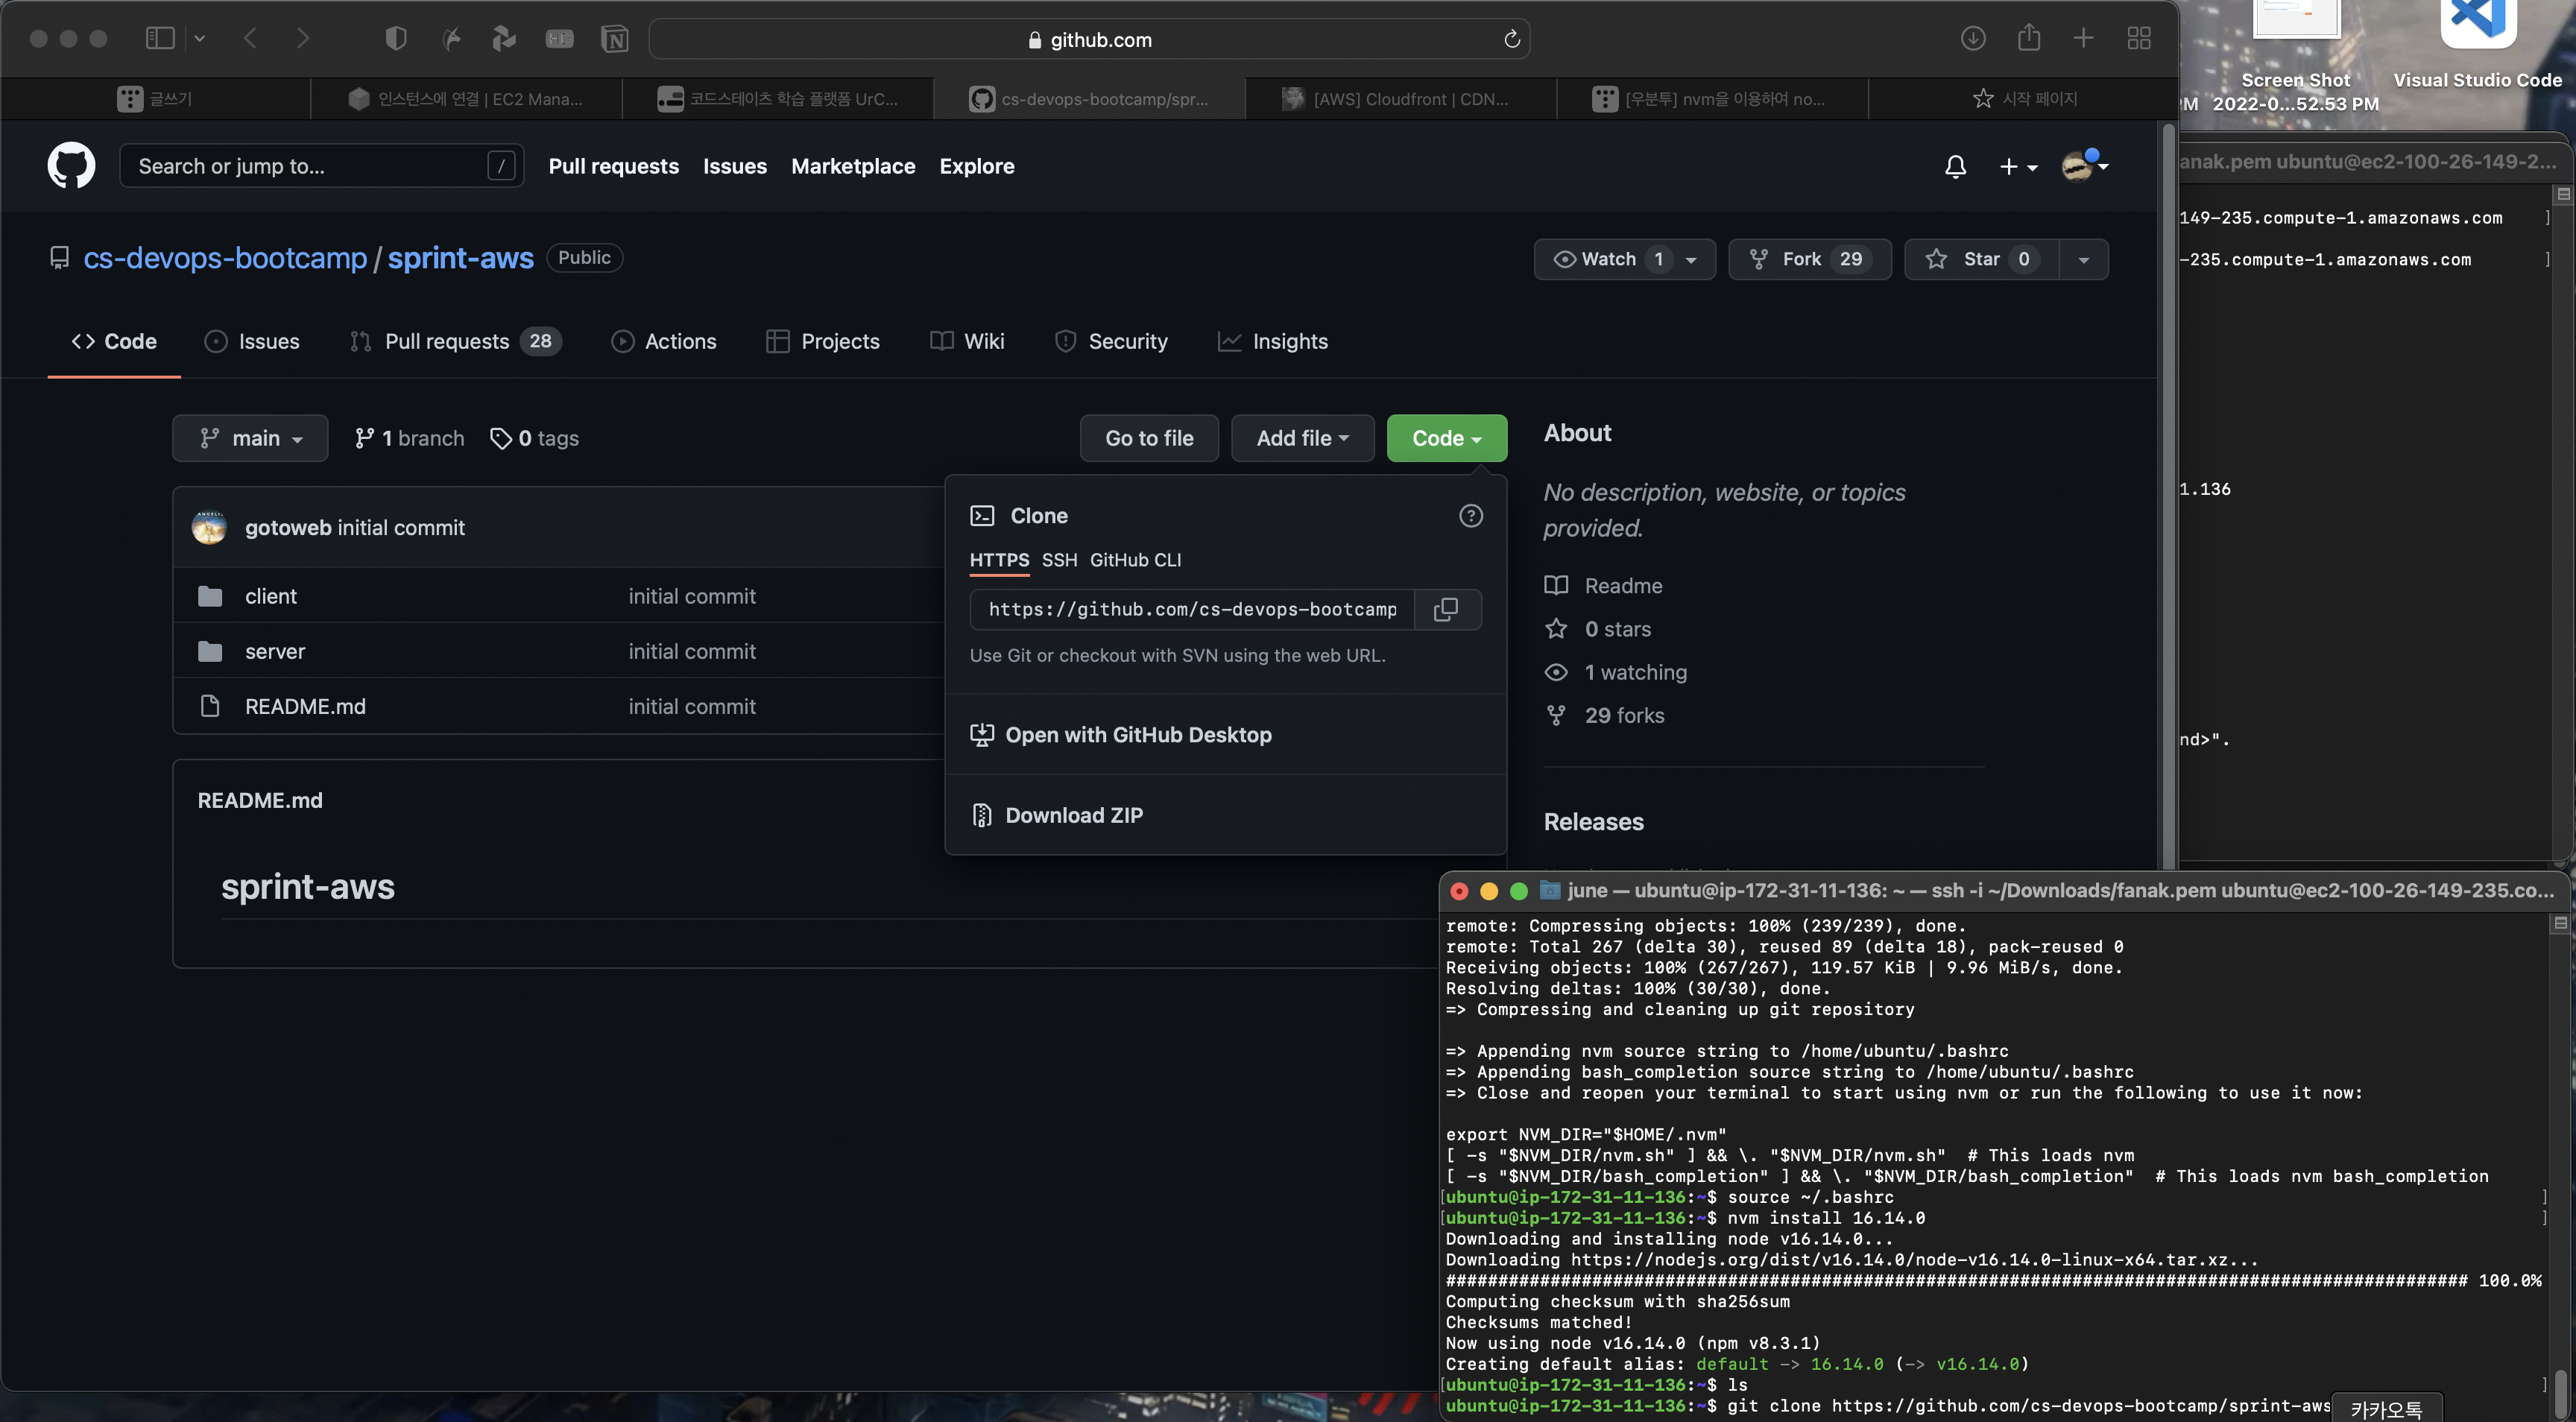View the 0 tags link
Image resolution: width=2576 pixels, height=1422 pixels.
pos(534,438)
